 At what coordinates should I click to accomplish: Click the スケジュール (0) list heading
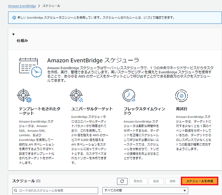pyautogui.click(x=26, y=181)
